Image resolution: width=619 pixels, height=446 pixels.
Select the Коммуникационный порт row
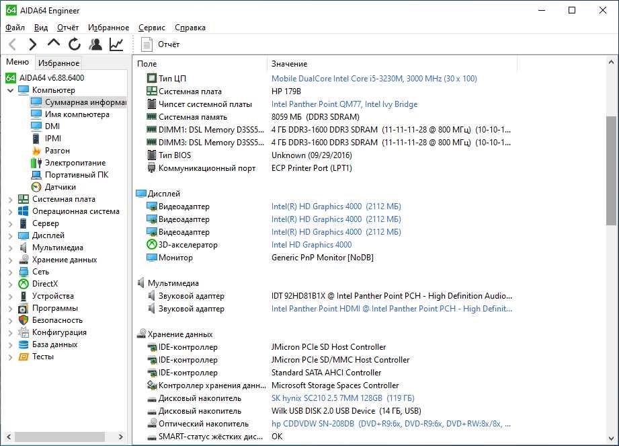(324, 168)
